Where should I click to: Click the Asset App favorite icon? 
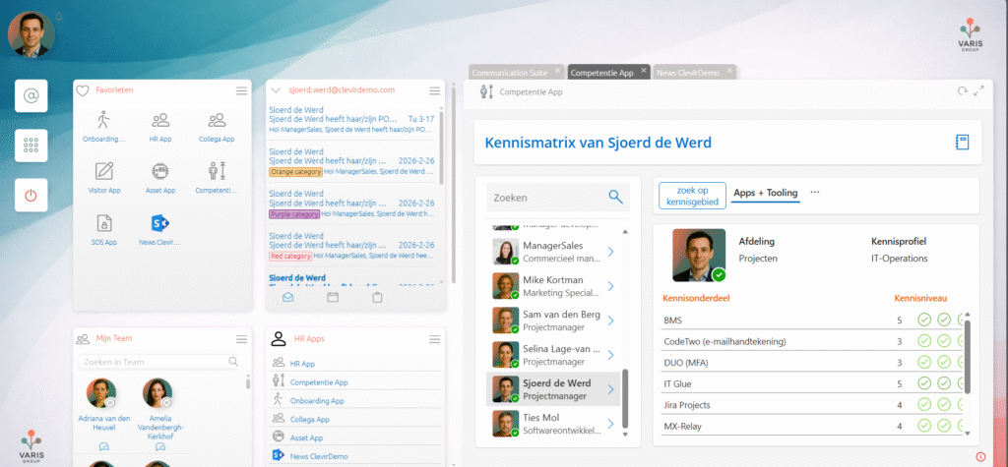click(x=159, y=171)
